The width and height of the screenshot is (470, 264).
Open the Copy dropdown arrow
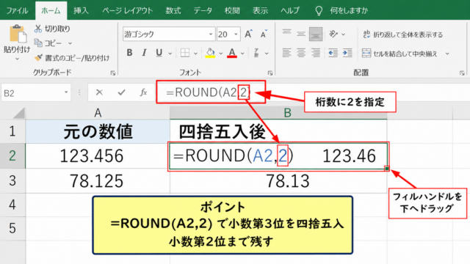pos(70,43)
